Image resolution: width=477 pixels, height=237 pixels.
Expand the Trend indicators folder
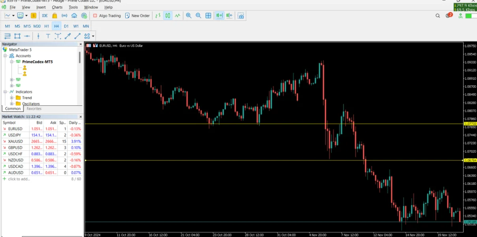click(12, 98)
